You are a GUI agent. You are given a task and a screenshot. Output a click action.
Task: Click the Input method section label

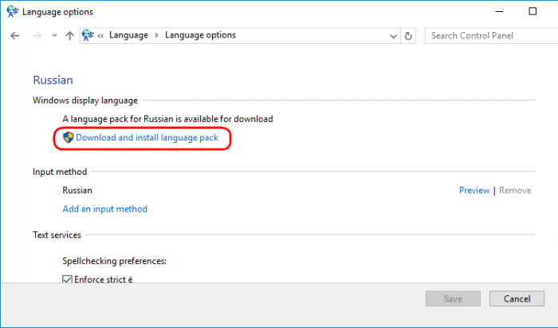(60, 172)
